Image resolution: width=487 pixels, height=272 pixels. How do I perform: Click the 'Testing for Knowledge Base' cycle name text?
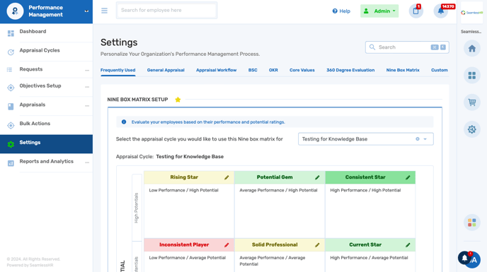(190, 157)
